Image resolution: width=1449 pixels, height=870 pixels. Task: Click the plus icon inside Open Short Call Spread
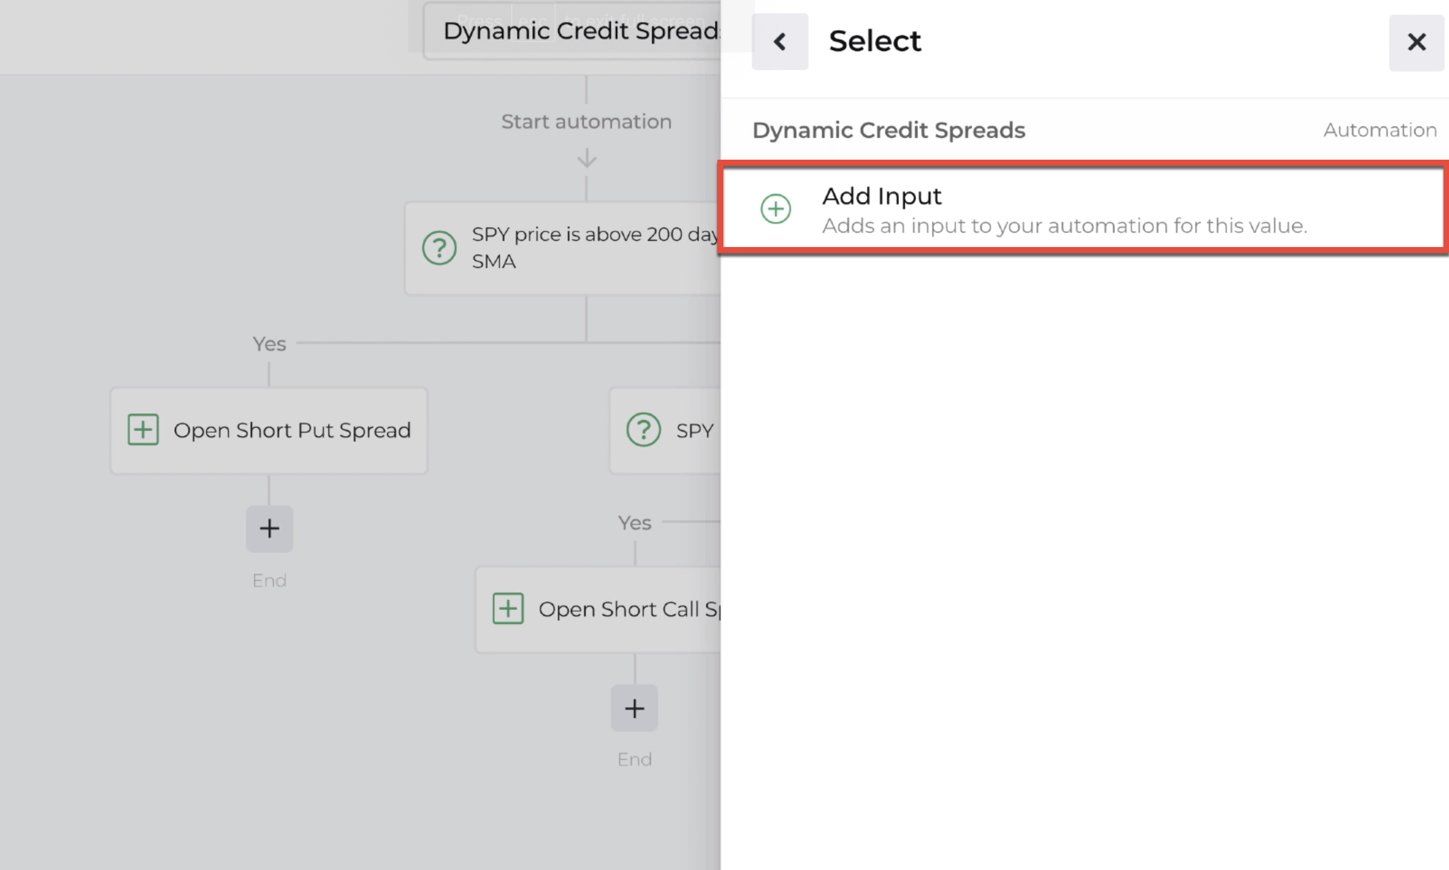pyautogui.click(x=508, y=609)
